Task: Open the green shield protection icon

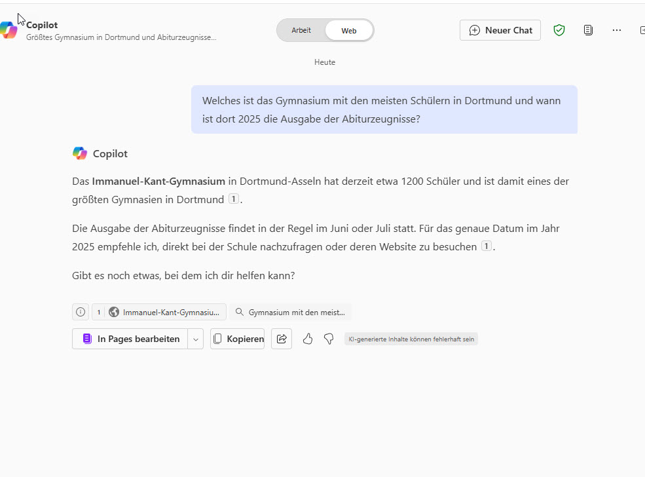Action: [x=559, y=30]
